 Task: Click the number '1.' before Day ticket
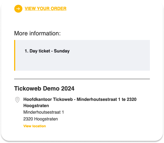pos(26,51)
